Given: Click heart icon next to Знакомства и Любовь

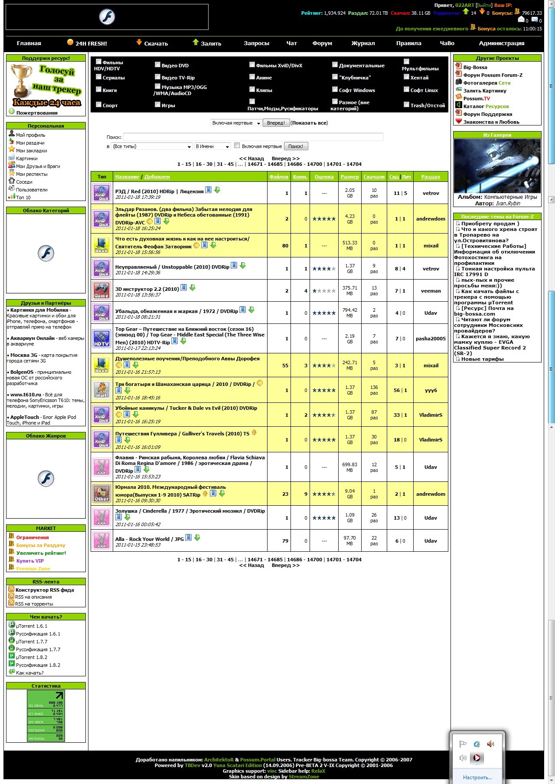Looking at the screenshot, I should pos(459,121).
